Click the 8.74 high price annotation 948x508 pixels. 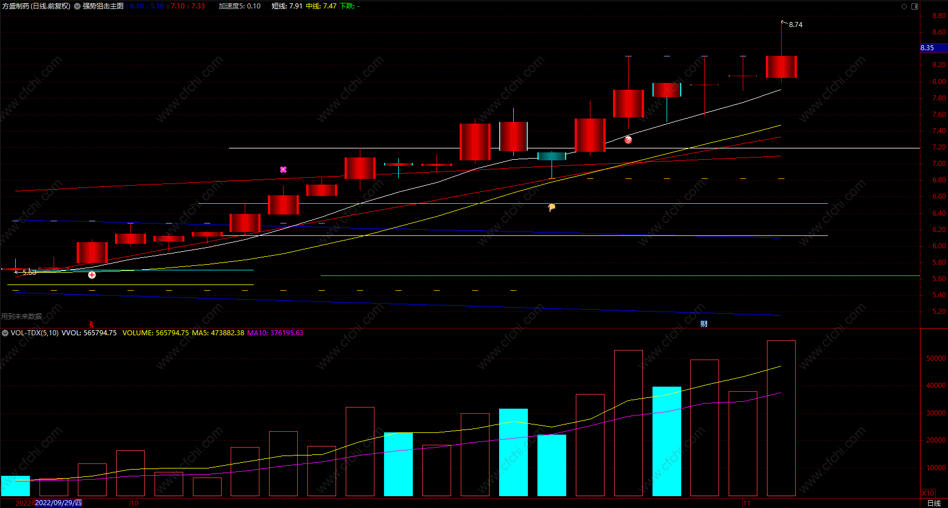coord(796,25)
